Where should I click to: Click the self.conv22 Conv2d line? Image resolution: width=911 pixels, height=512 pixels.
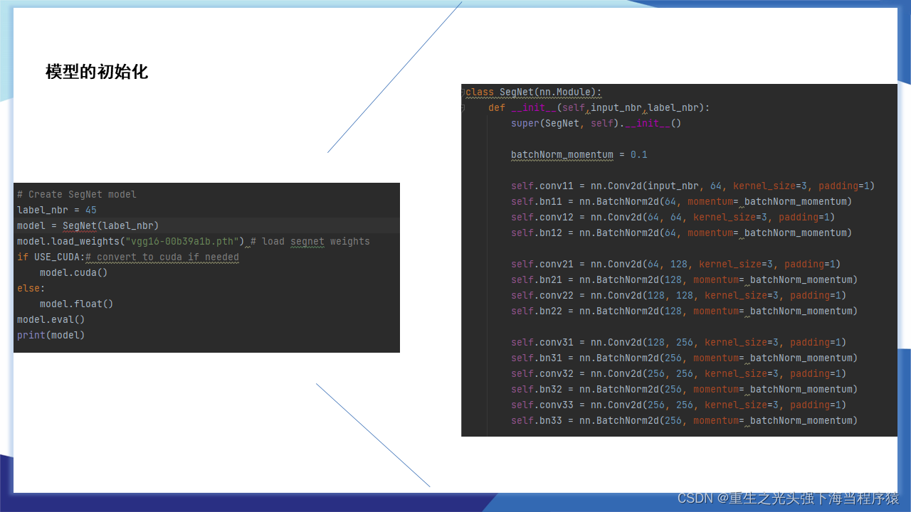click(x=679, y=296)
